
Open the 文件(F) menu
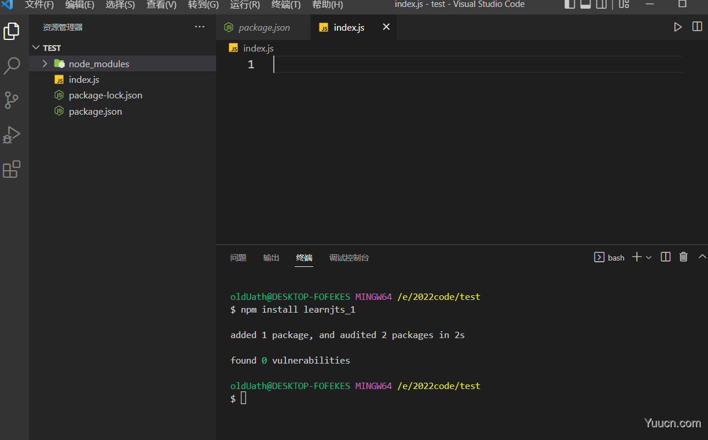[x=39, y=5]
